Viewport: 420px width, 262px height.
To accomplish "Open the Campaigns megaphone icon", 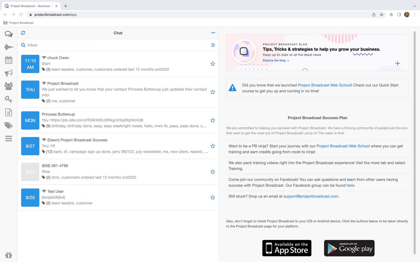I will tap(9, 73).
